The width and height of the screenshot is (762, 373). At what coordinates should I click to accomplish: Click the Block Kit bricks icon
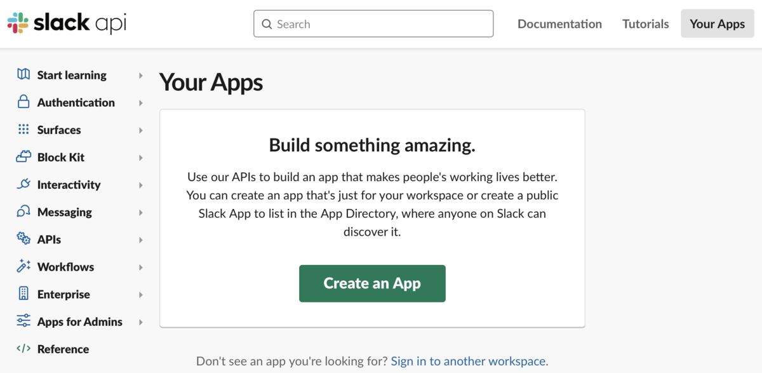tap(23, 156)
